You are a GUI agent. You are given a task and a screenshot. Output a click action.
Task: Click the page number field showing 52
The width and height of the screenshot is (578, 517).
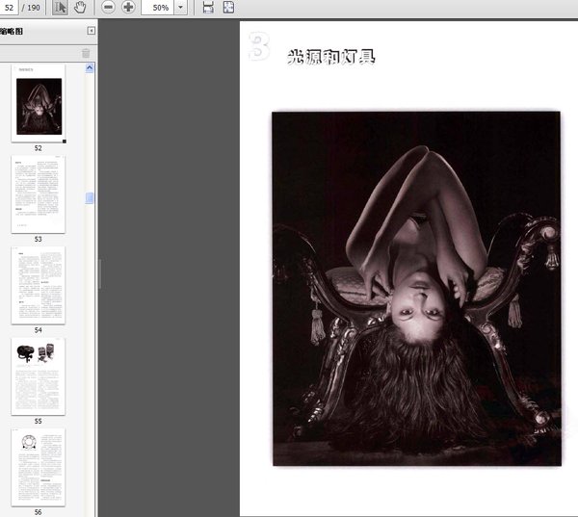(9, 8)
